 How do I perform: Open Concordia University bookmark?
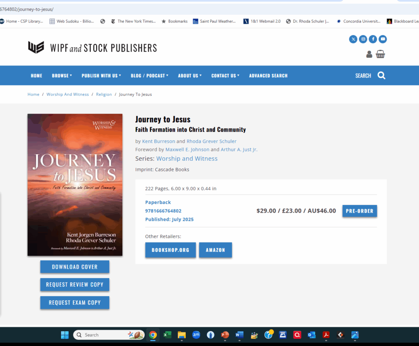pos(358,21)
